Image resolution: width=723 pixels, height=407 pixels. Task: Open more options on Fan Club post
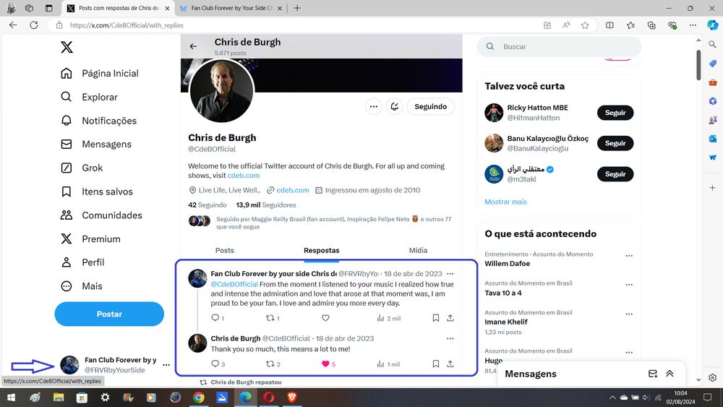(x=450, y=274)
